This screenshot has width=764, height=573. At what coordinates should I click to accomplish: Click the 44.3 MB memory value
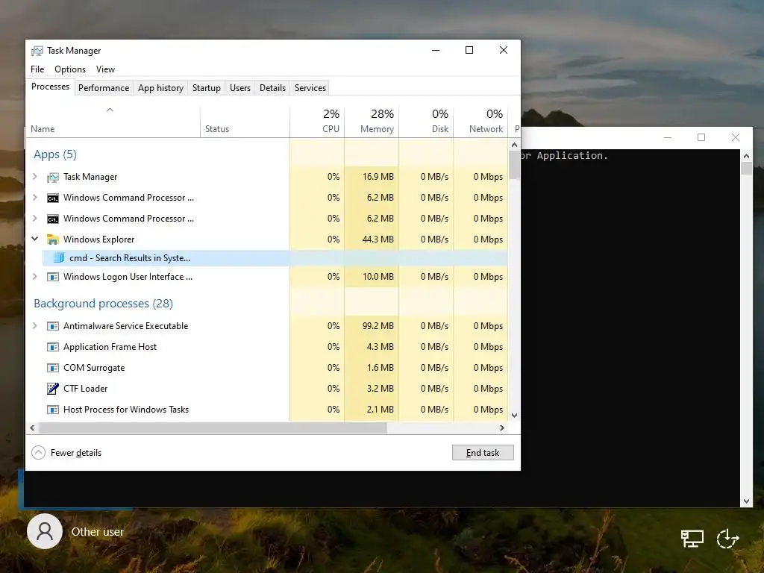pos(378,239)
